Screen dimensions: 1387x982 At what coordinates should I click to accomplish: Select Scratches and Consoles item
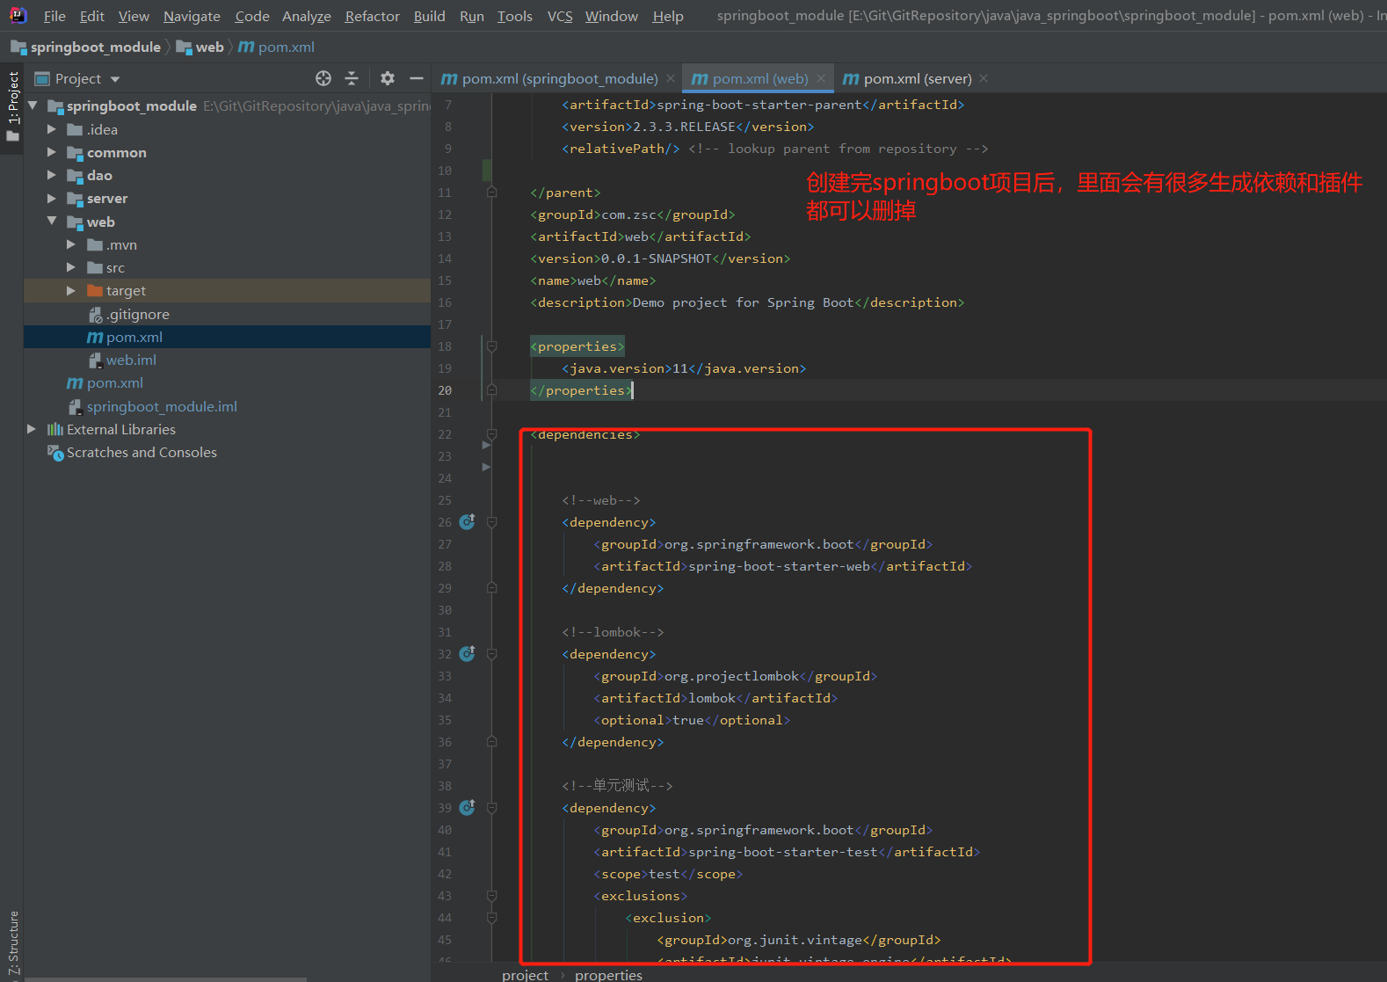(x=142, y=452)
